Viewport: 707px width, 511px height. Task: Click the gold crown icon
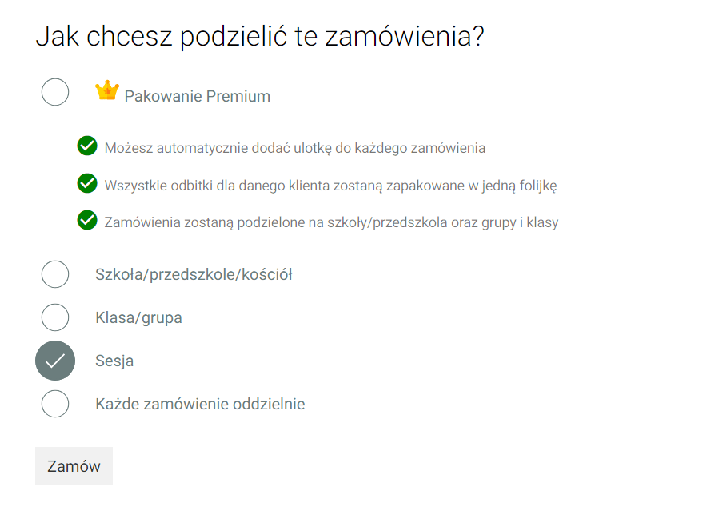(x=106, y=90)
